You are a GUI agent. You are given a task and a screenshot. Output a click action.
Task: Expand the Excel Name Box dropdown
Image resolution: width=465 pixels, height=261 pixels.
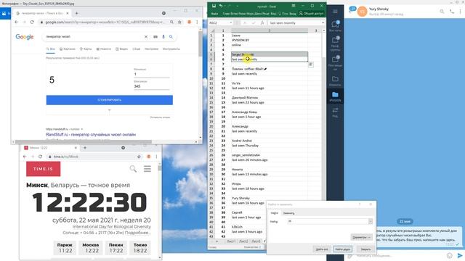(231, 22)
